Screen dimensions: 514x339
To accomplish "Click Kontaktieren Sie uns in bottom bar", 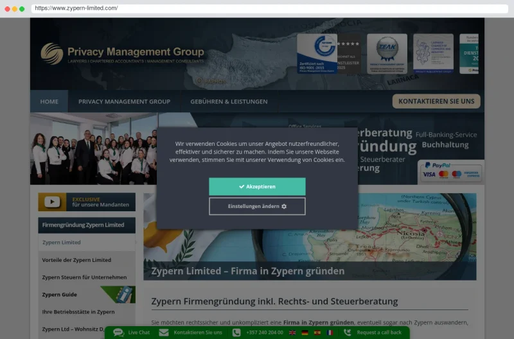I will point(198,333).
